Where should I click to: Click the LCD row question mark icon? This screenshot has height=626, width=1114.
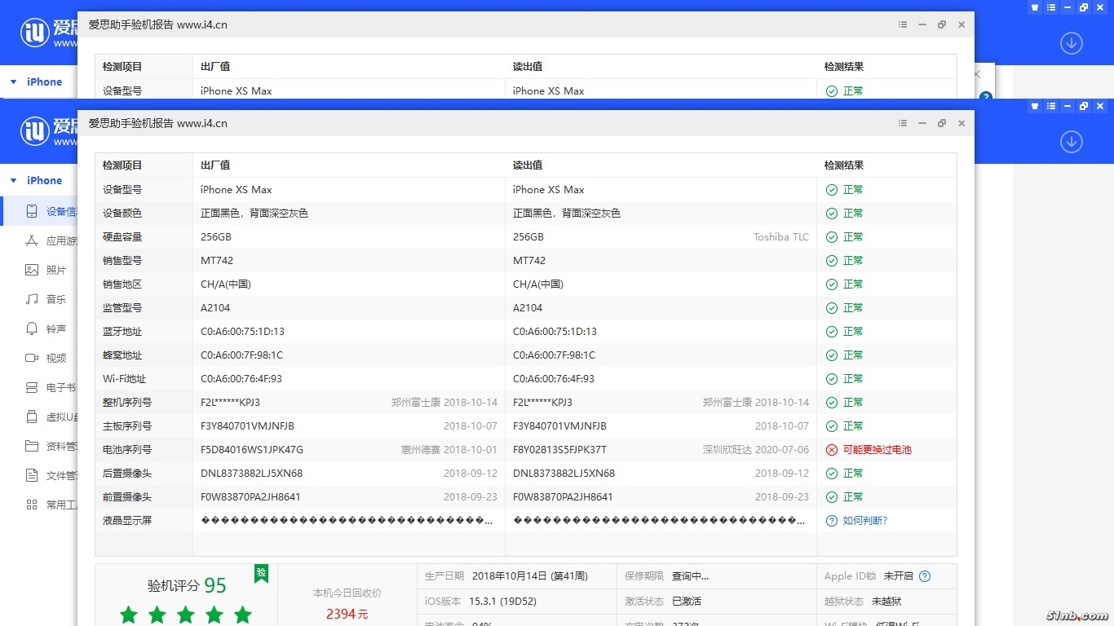coord(832,521)
